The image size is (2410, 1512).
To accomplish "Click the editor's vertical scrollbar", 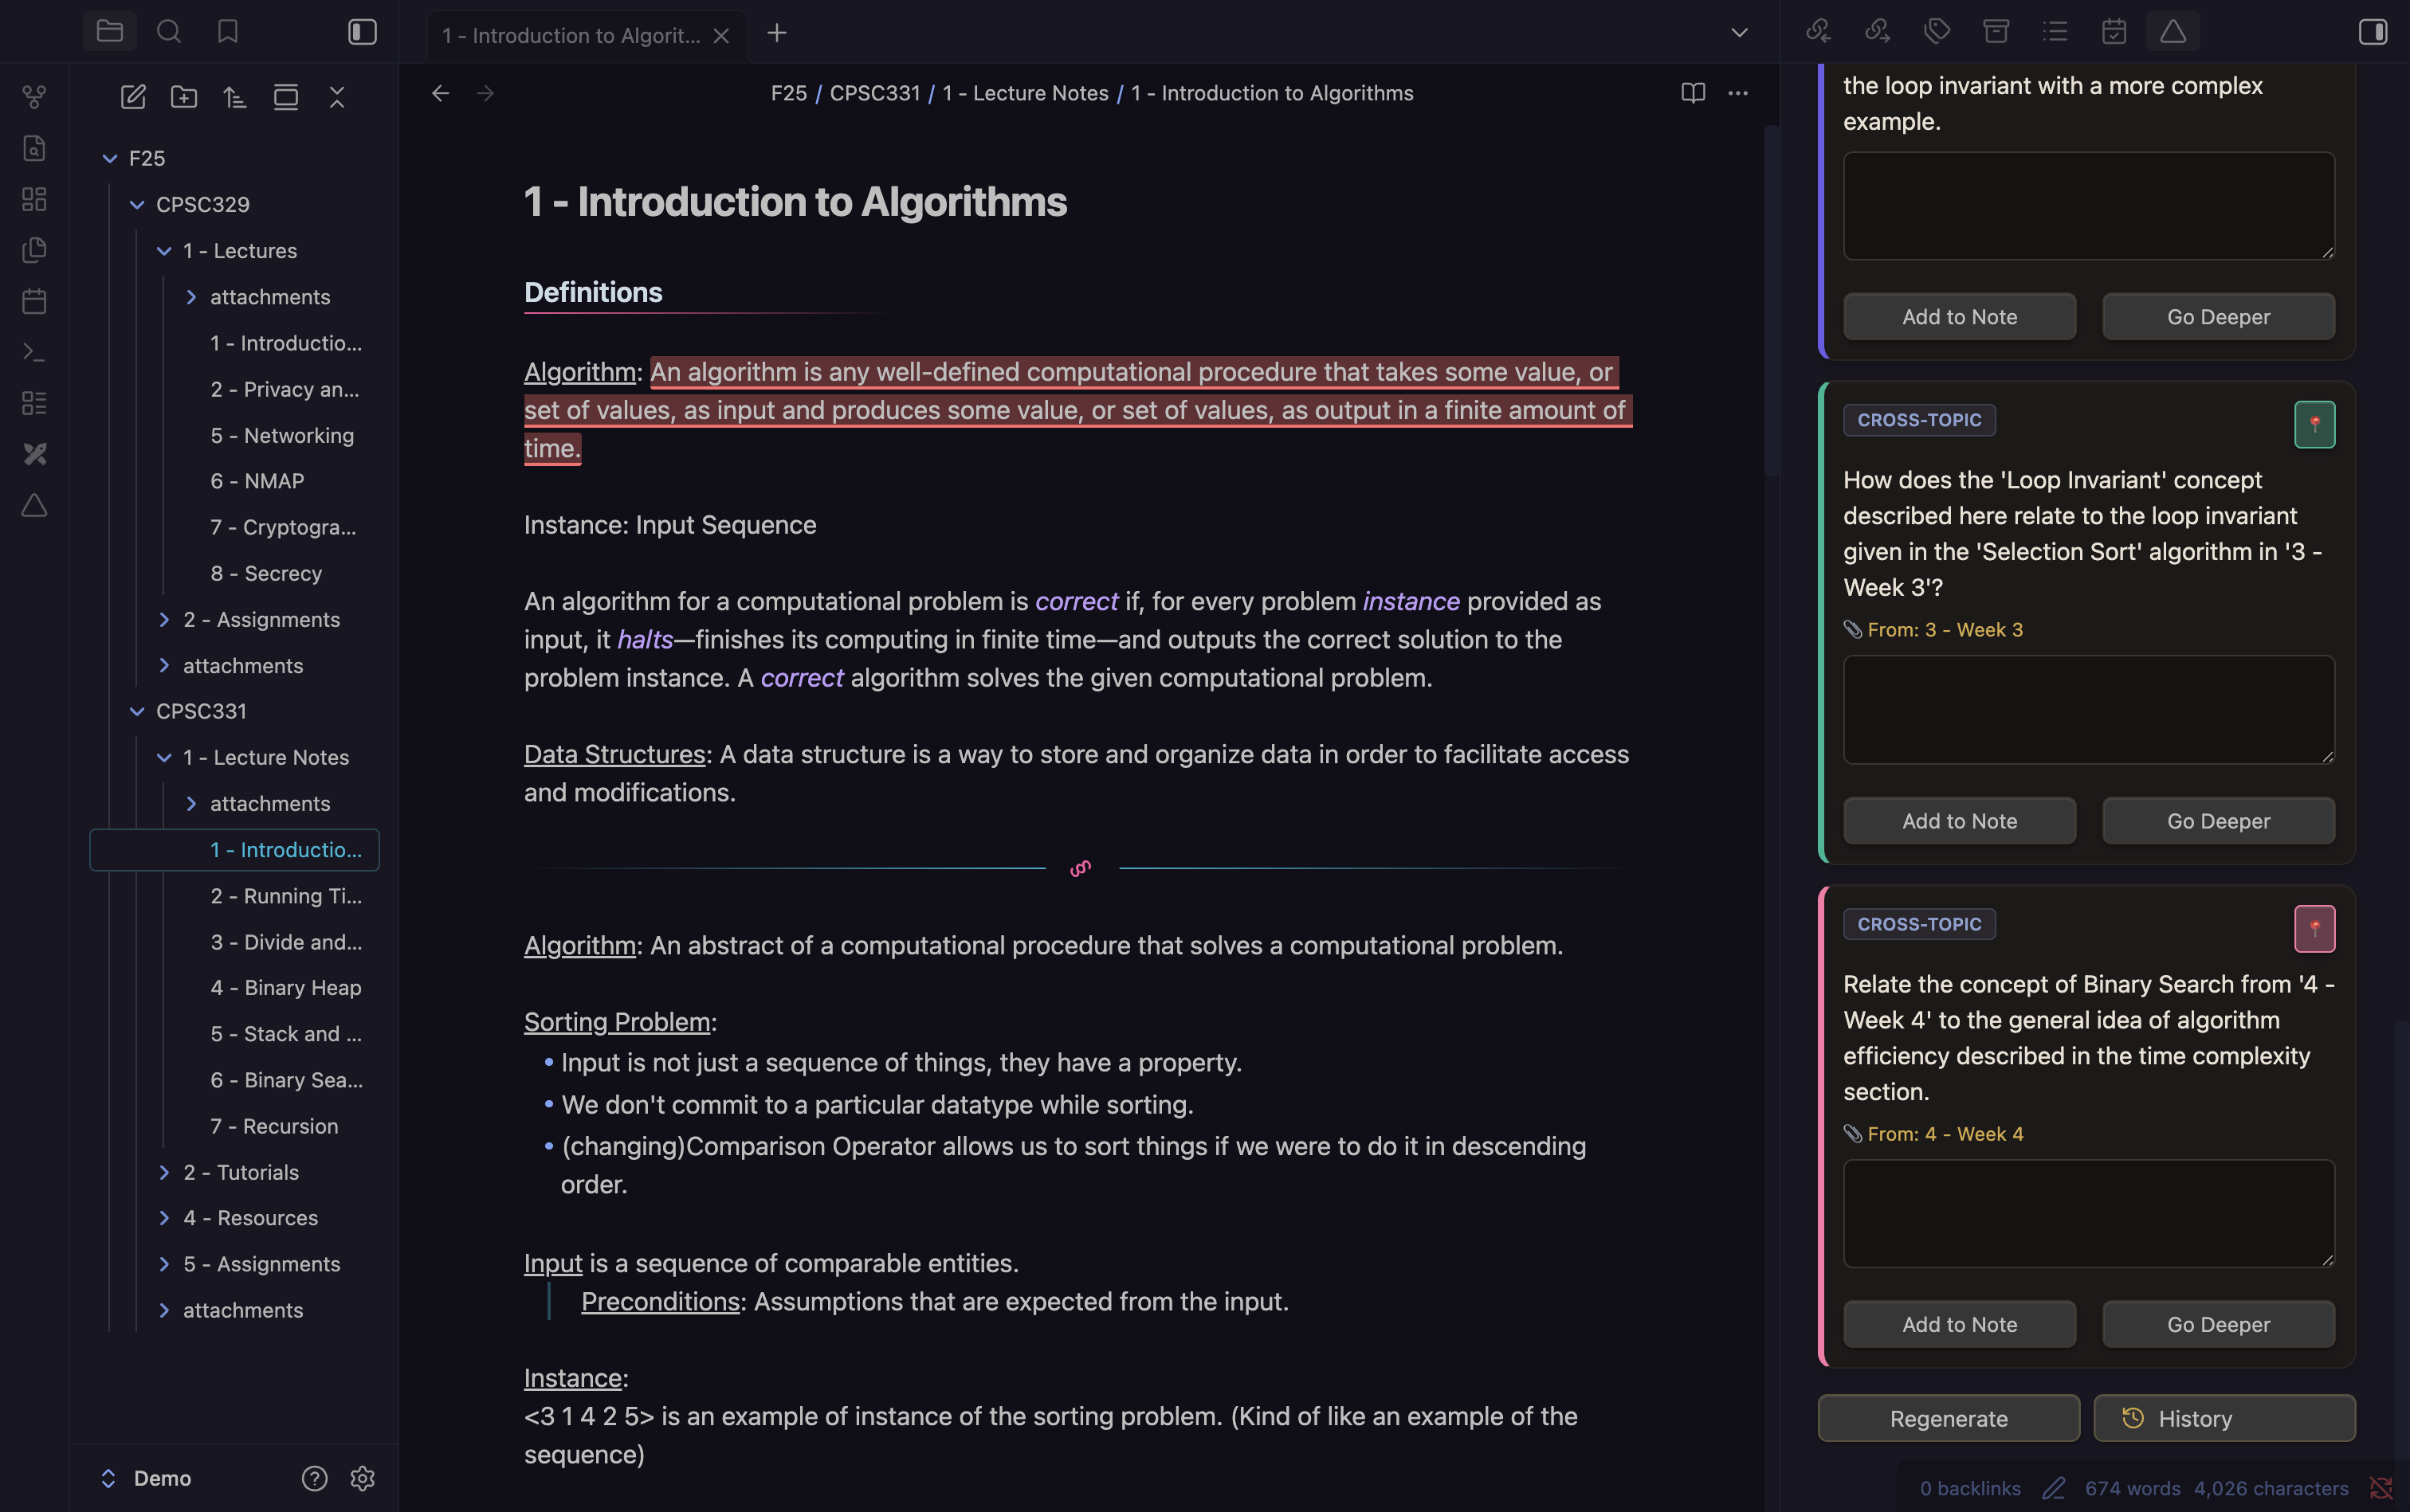I will point(1771,300).
